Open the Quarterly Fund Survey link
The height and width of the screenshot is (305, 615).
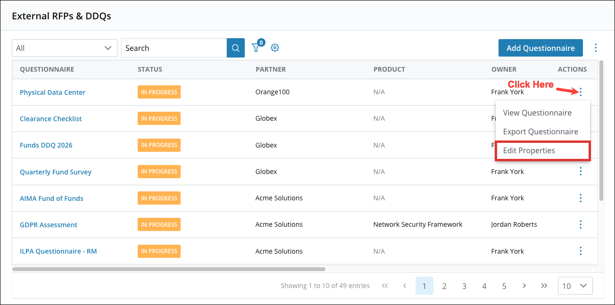56,172
